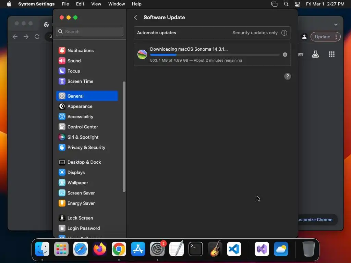Click the Automatic updates info icon
Screen dimensions: 351x263
[x=284, y=33]
